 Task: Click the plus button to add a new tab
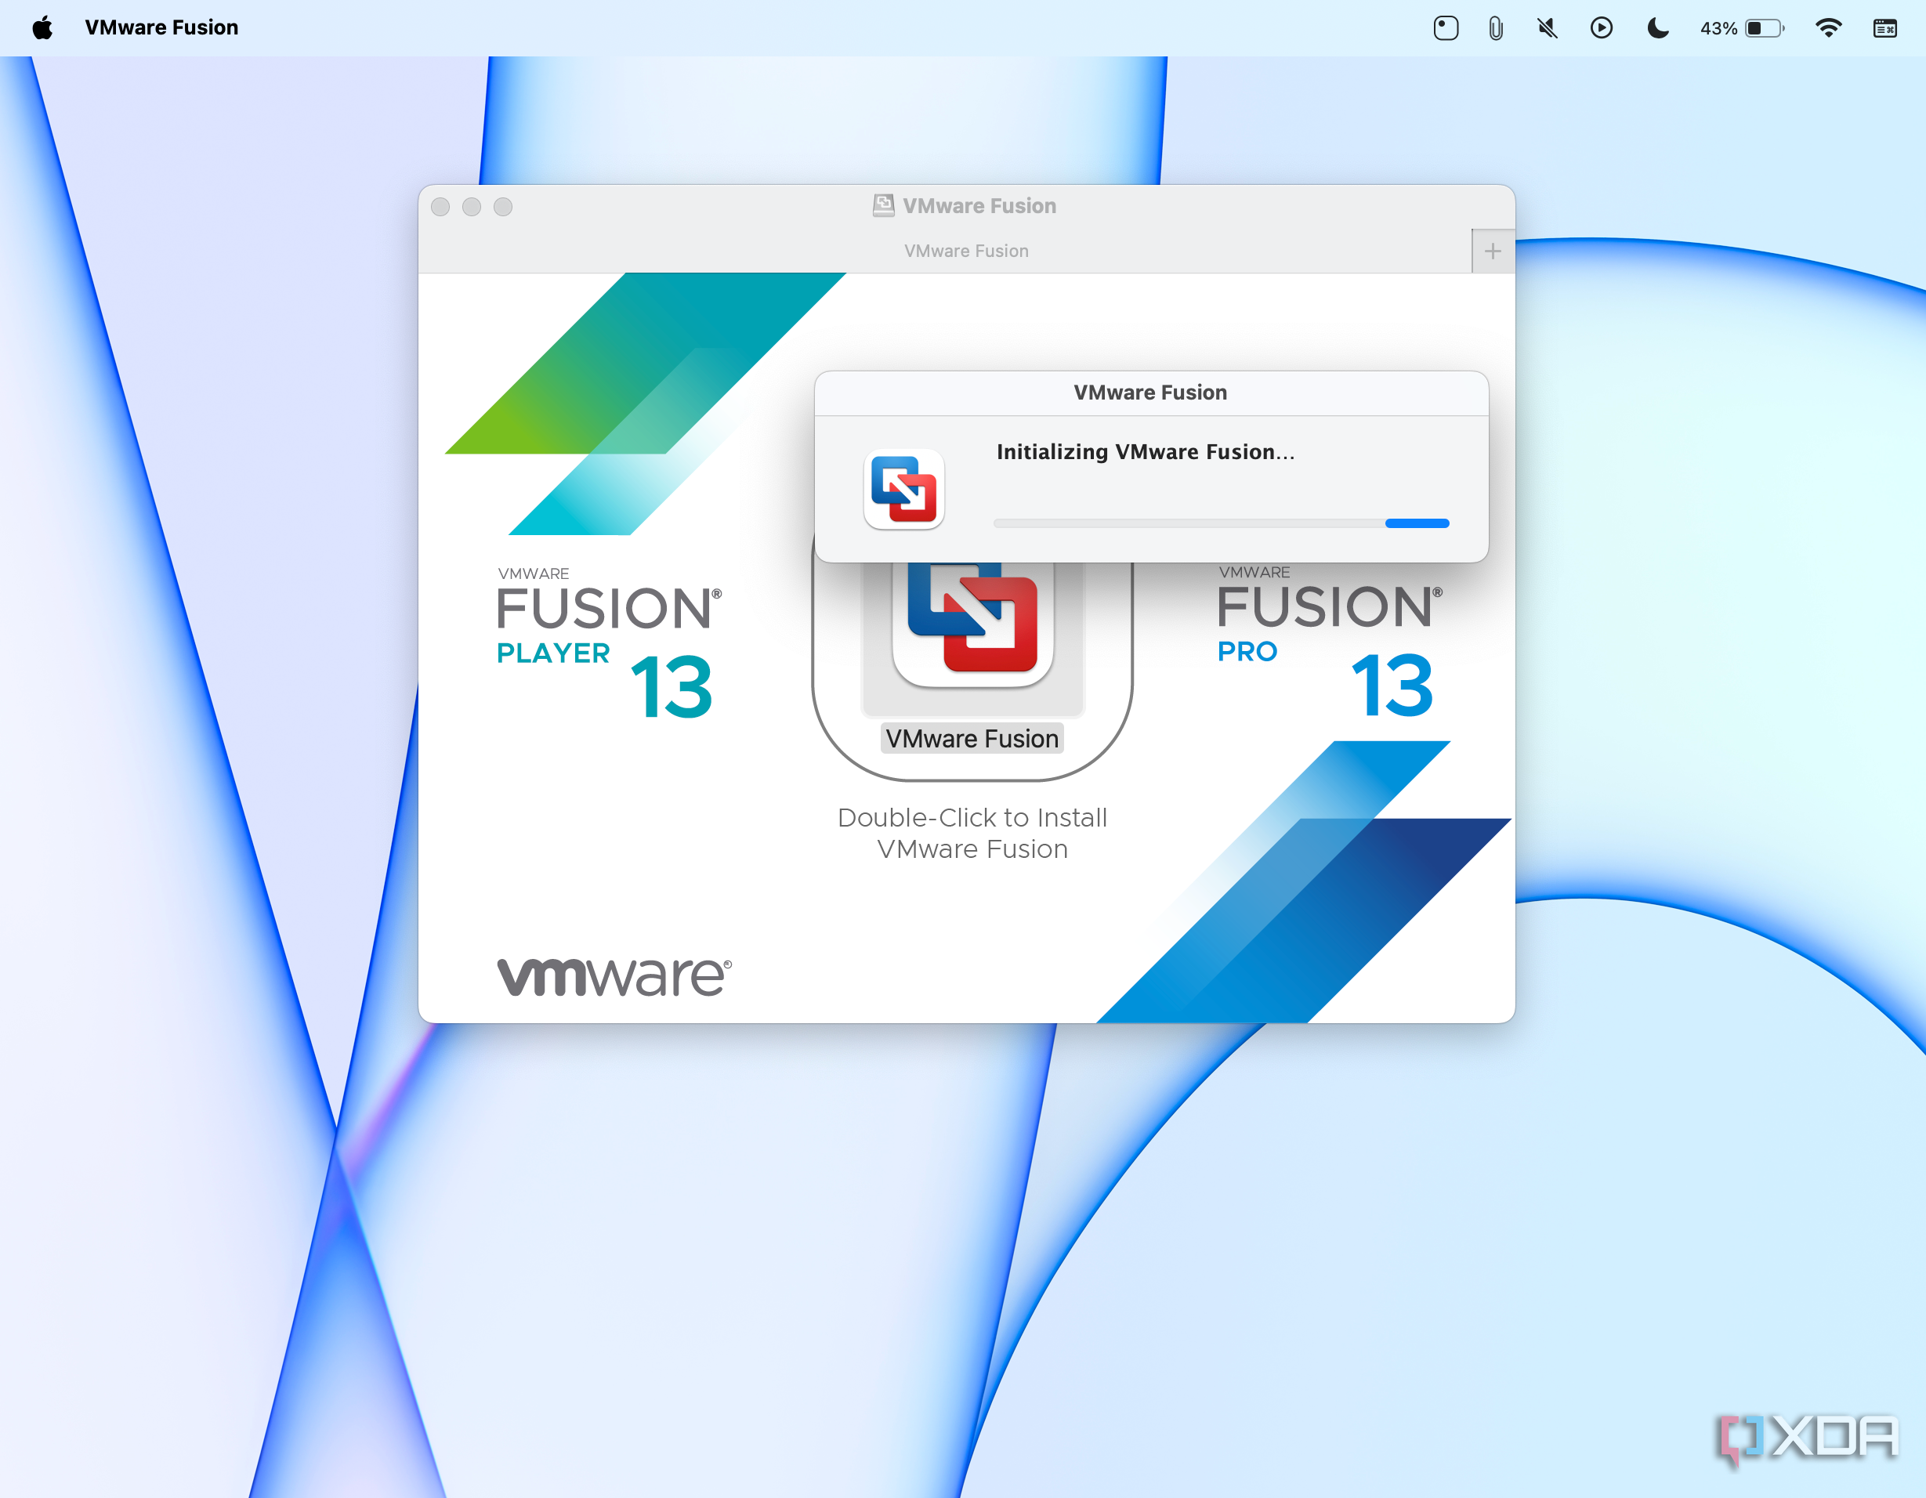[x=1492, y=251]
